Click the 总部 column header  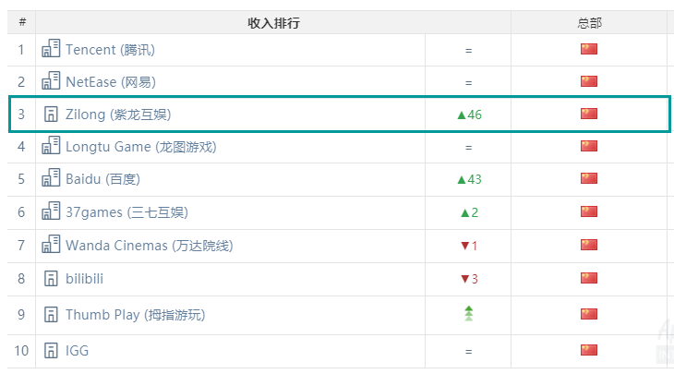pyautogui.click(x=589, y=23)
